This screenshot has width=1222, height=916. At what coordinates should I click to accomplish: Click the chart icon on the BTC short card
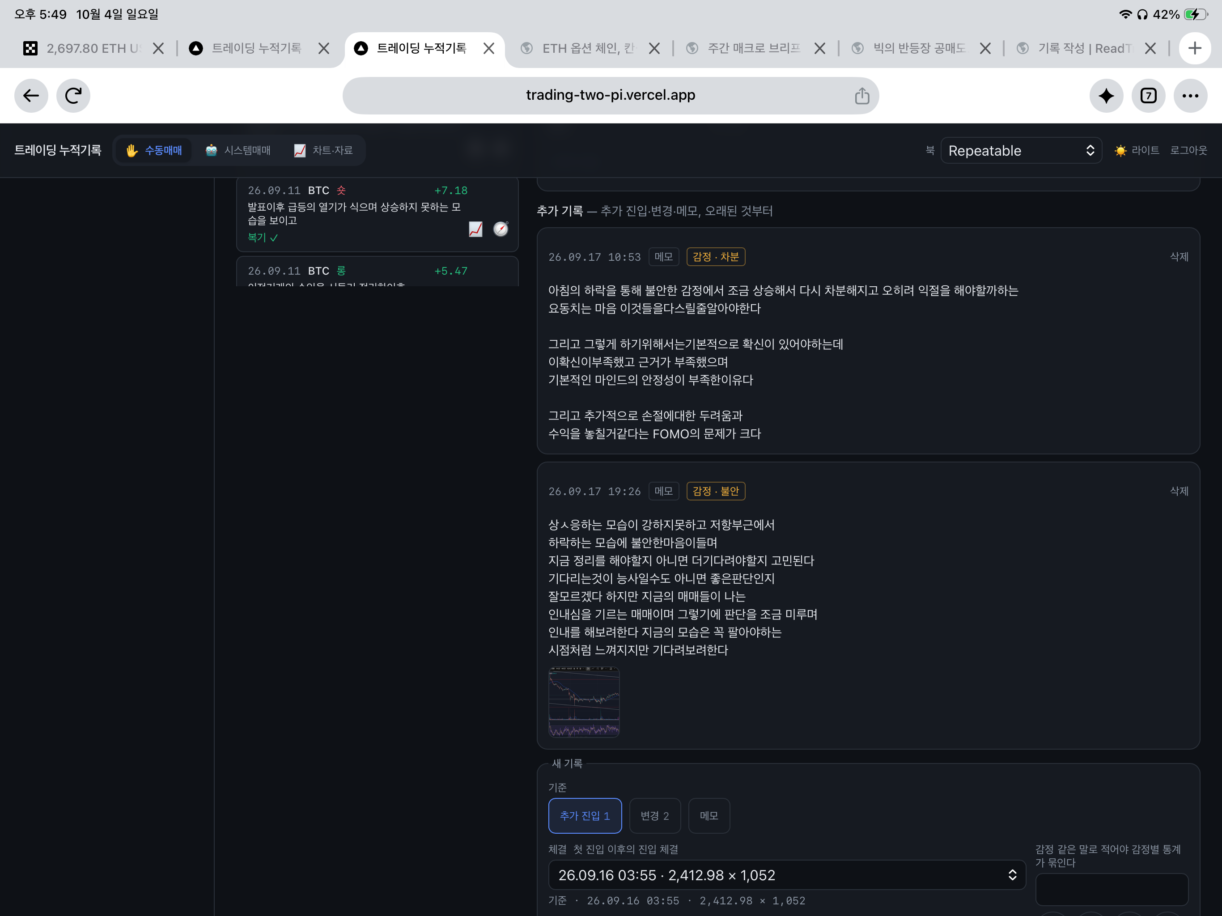click(x=475, y=229)
